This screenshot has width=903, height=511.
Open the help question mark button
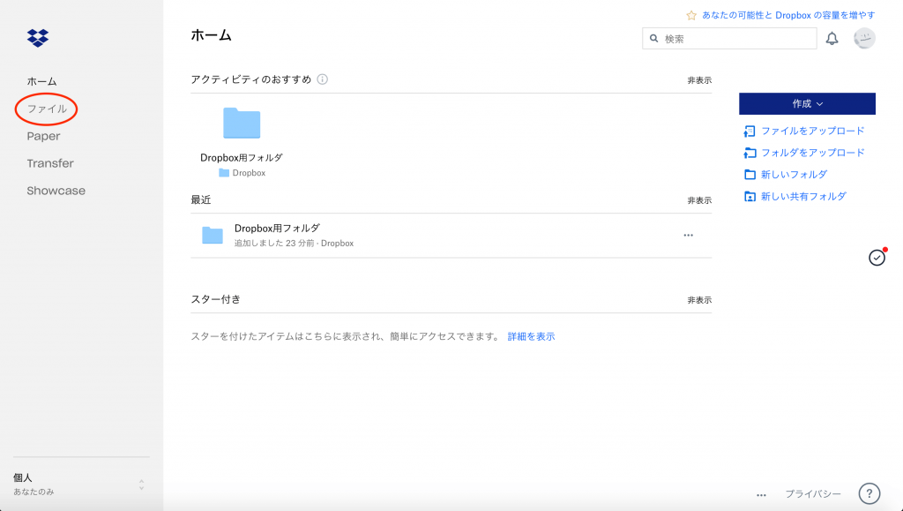869,493
